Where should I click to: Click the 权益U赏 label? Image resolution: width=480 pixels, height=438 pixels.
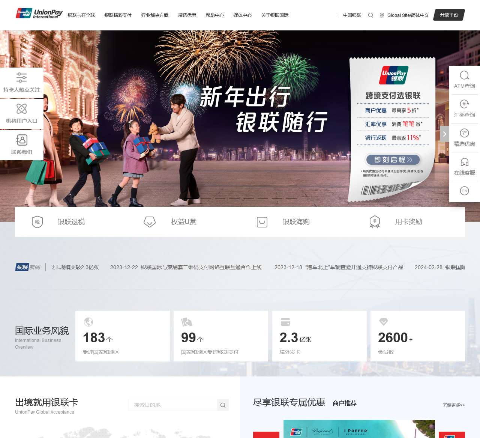pos(184,222)
